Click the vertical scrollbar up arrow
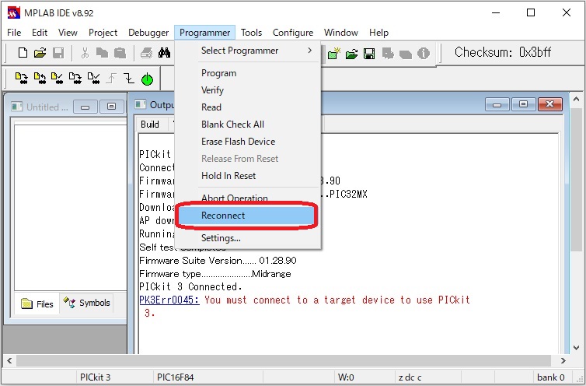Screen dimensions: 586x386 coord(576,100)
